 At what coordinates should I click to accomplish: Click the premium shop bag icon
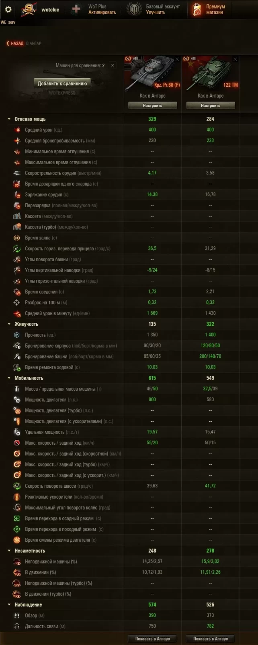tap(197, 9)
